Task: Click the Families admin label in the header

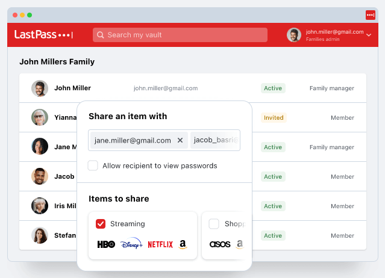Action: (322, 39)
